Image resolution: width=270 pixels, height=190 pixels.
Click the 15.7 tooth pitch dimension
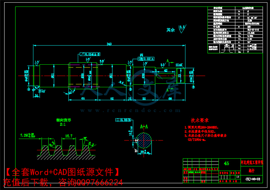(69, 136)
